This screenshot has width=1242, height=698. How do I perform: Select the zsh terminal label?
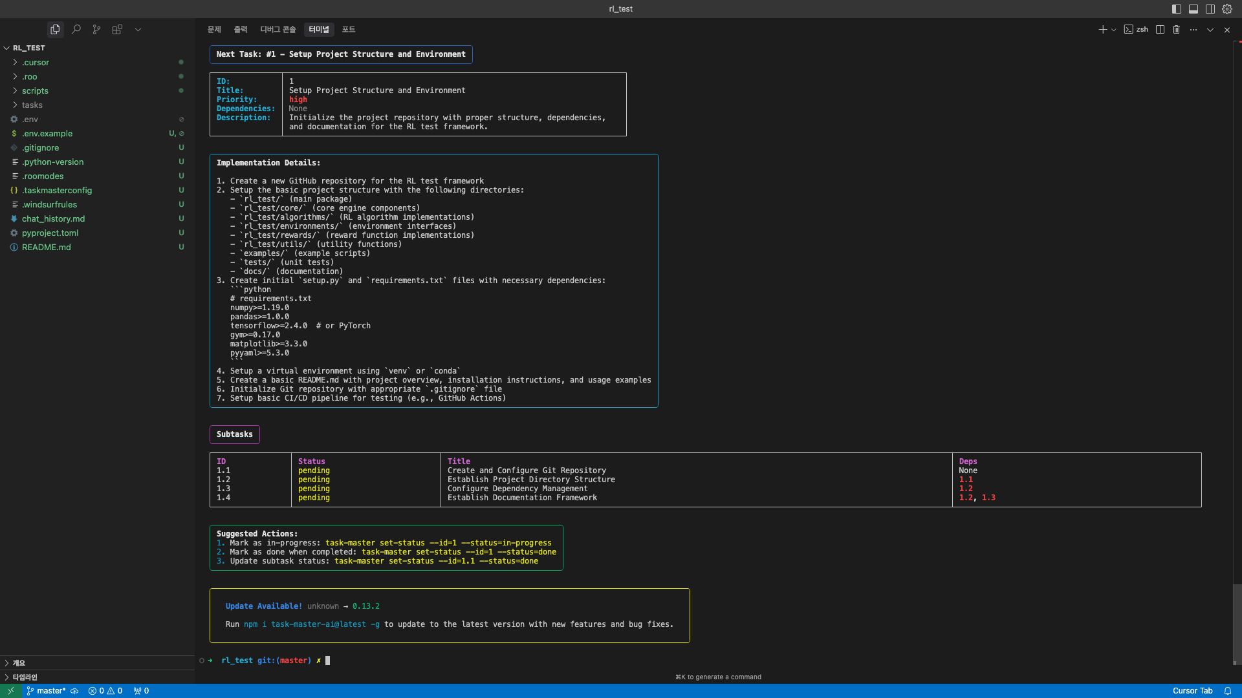pyautogui.click(x=1137, y=30)
